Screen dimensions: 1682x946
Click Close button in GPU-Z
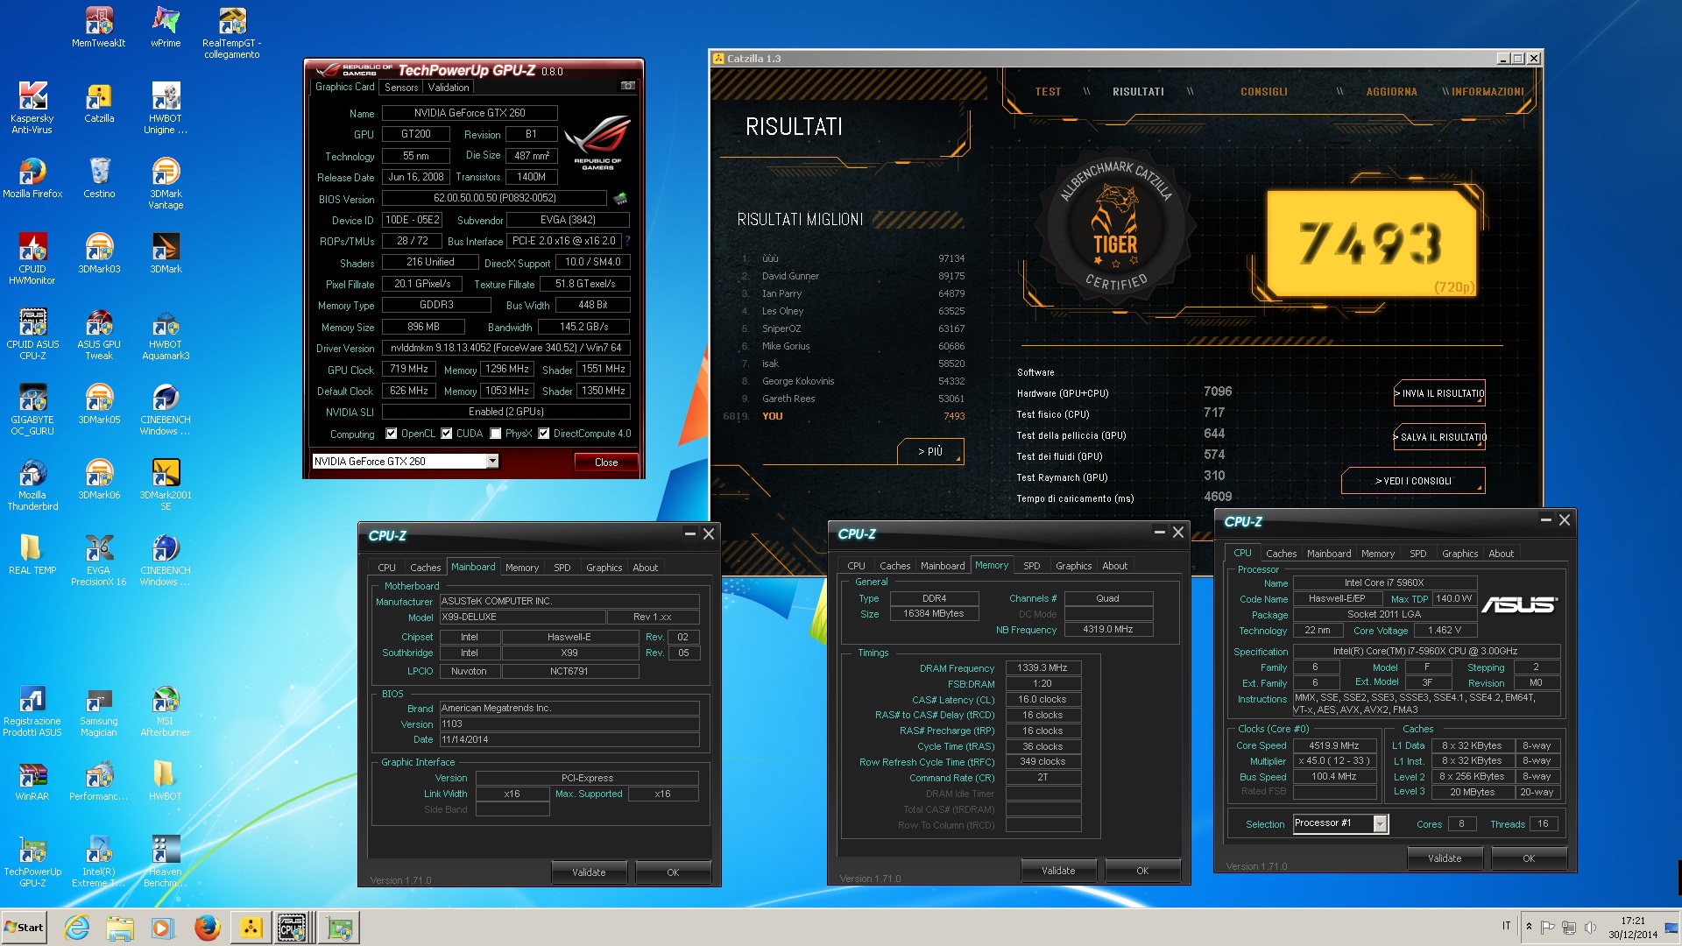click(x=606, y=462)
